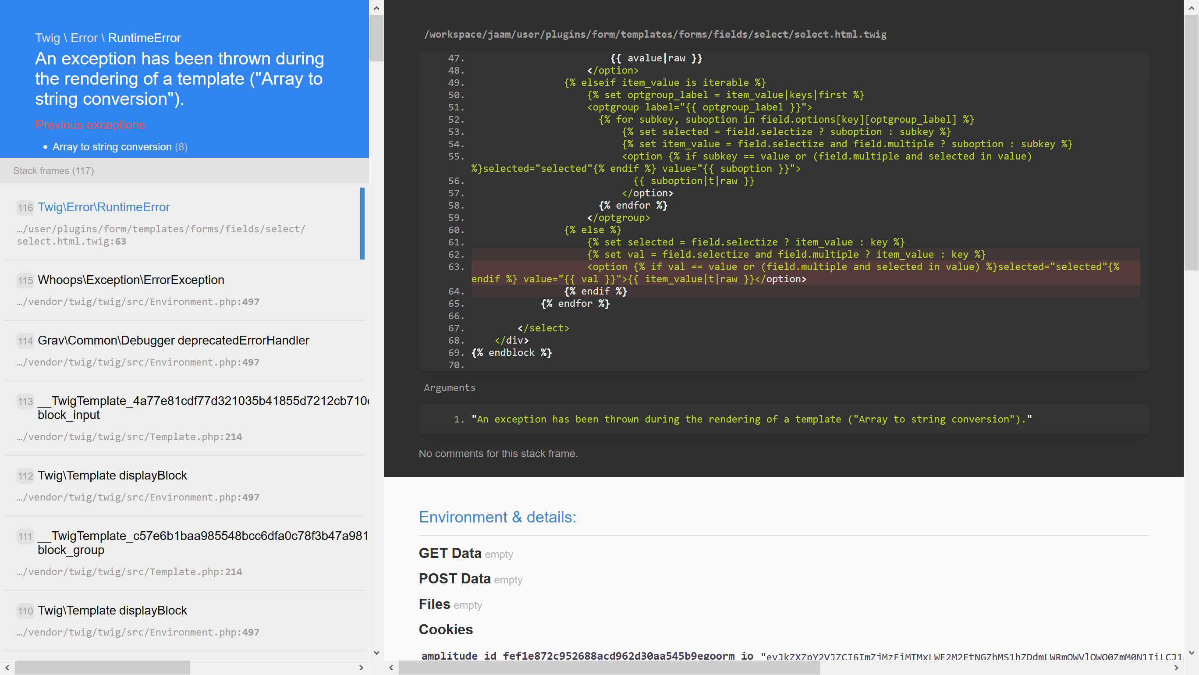Screen dimensions: 1199x675
Task: Click the amplitude_id cookie row
Action: point(802,655)
